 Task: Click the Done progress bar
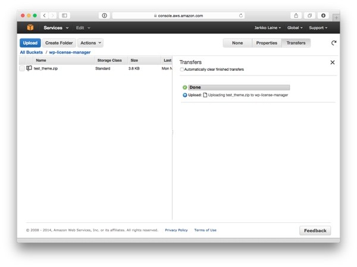239,87
